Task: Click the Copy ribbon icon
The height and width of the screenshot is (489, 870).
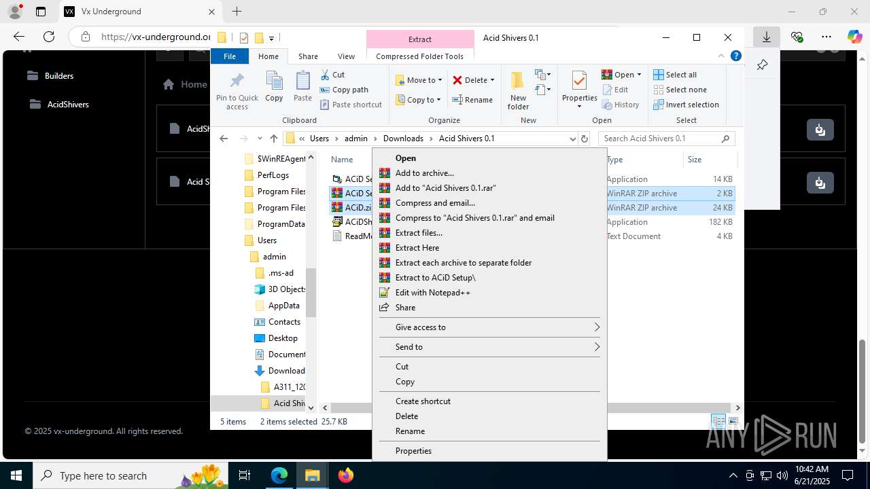Action: click(x=274, y=86)
